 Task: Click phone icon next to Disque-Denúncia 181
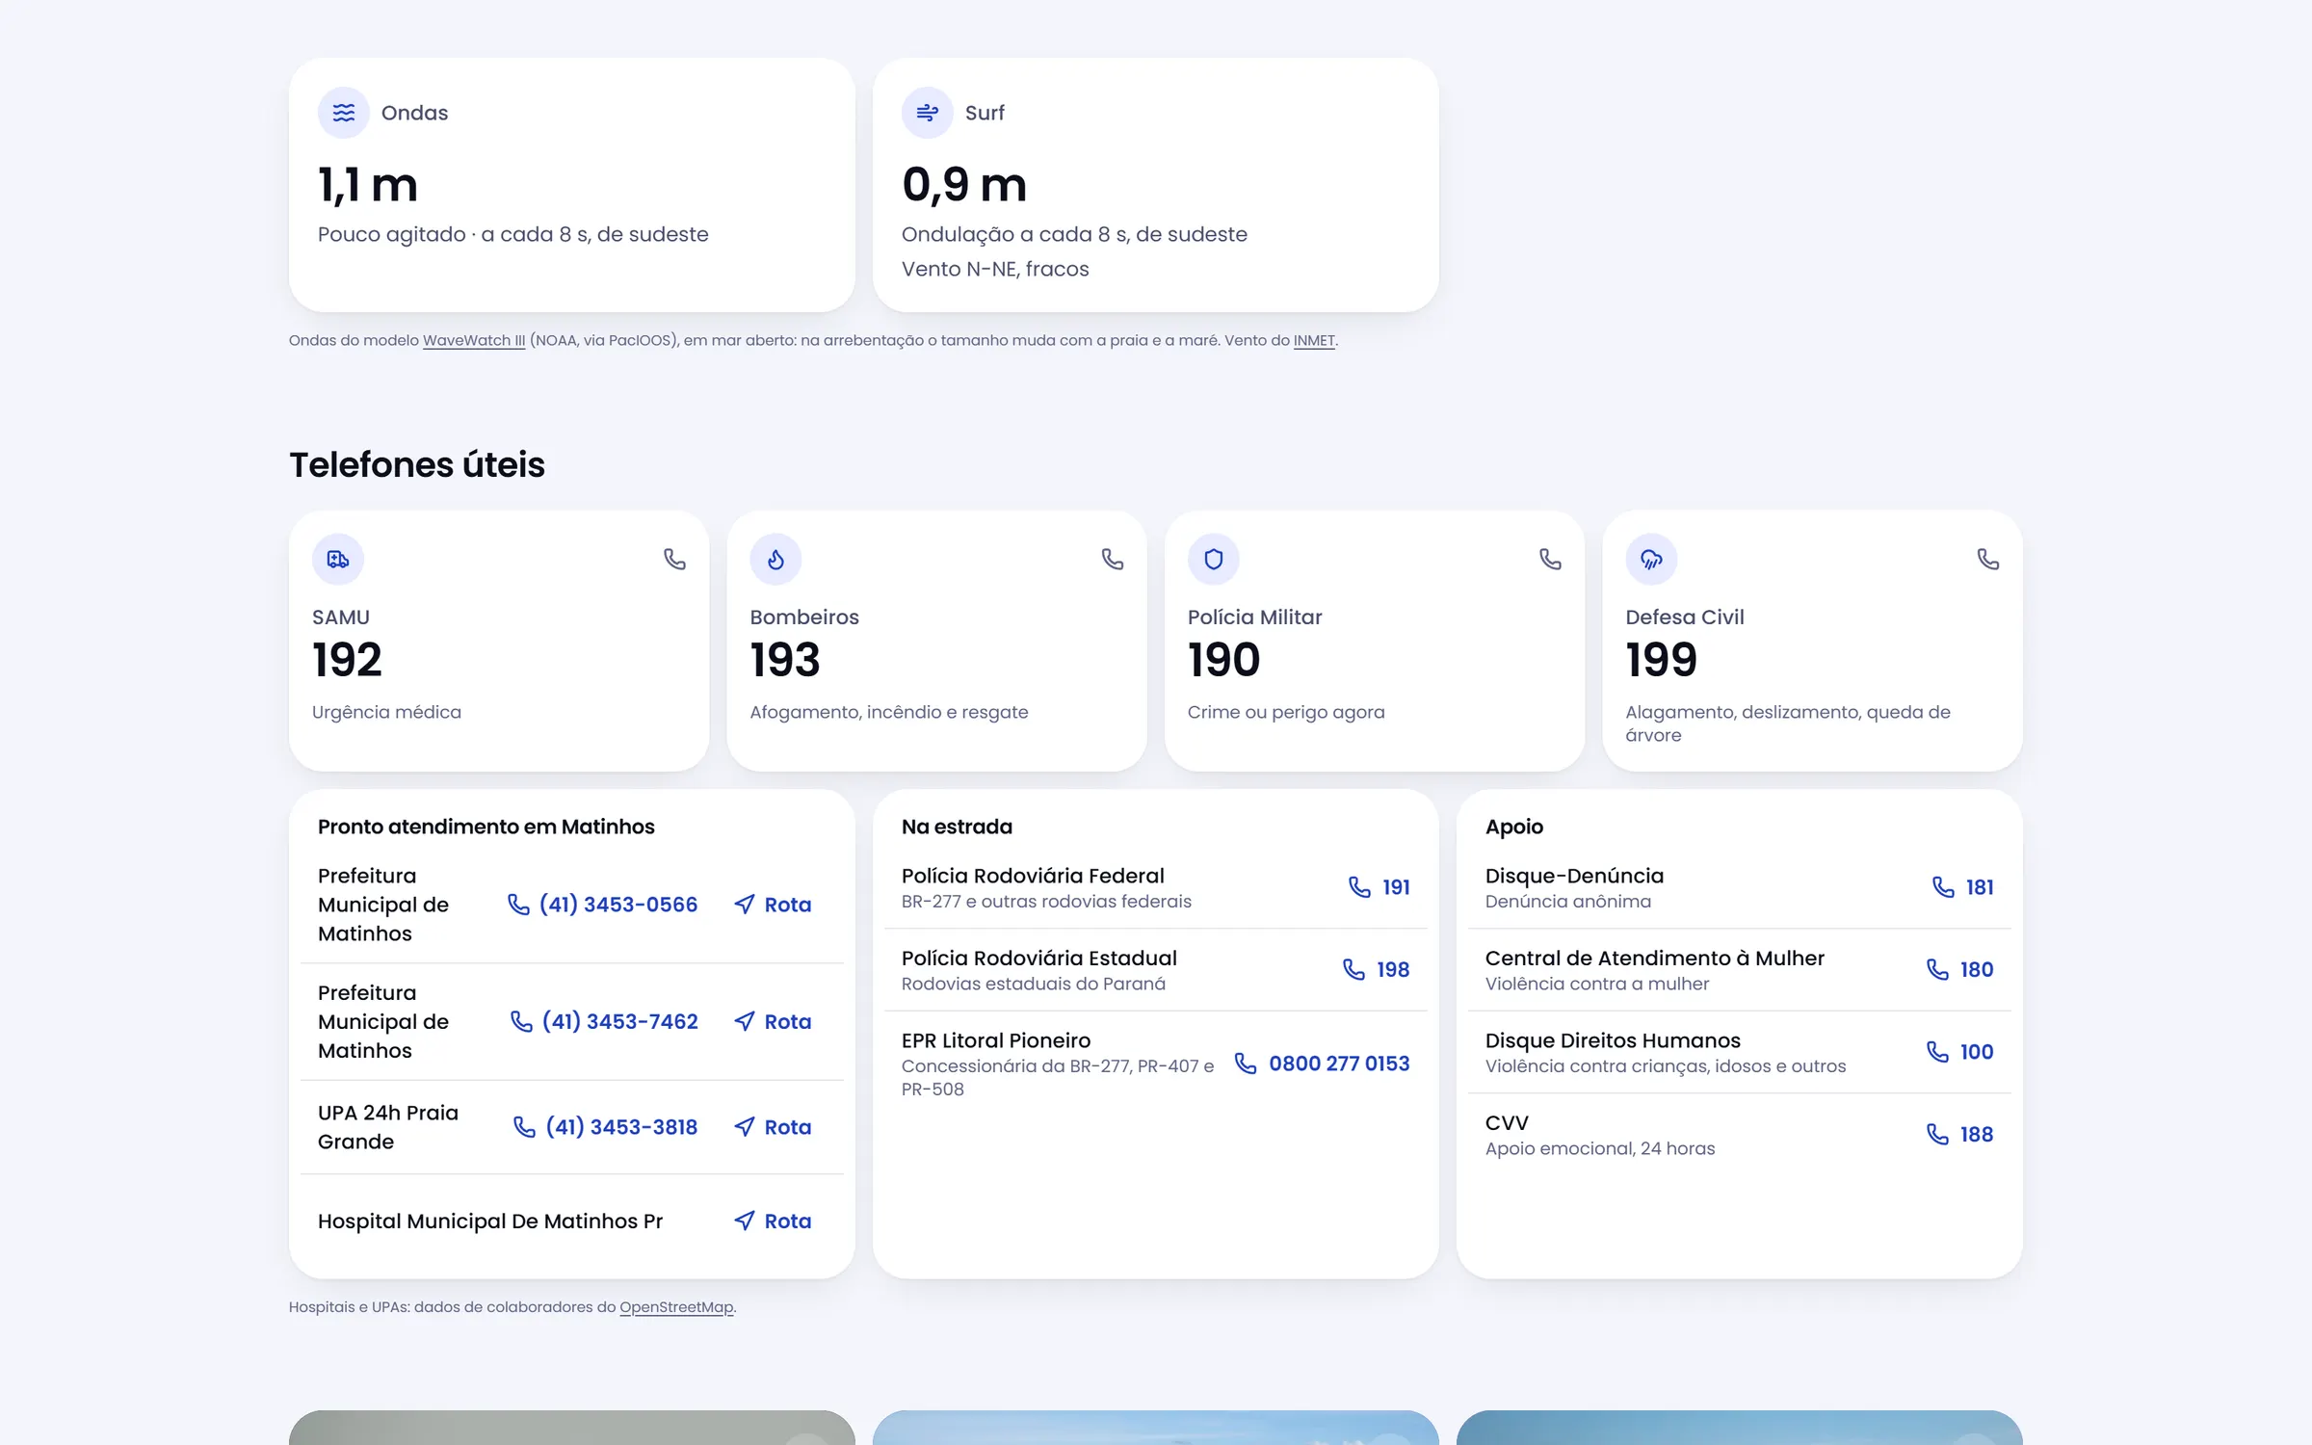tap(1943, 887)
